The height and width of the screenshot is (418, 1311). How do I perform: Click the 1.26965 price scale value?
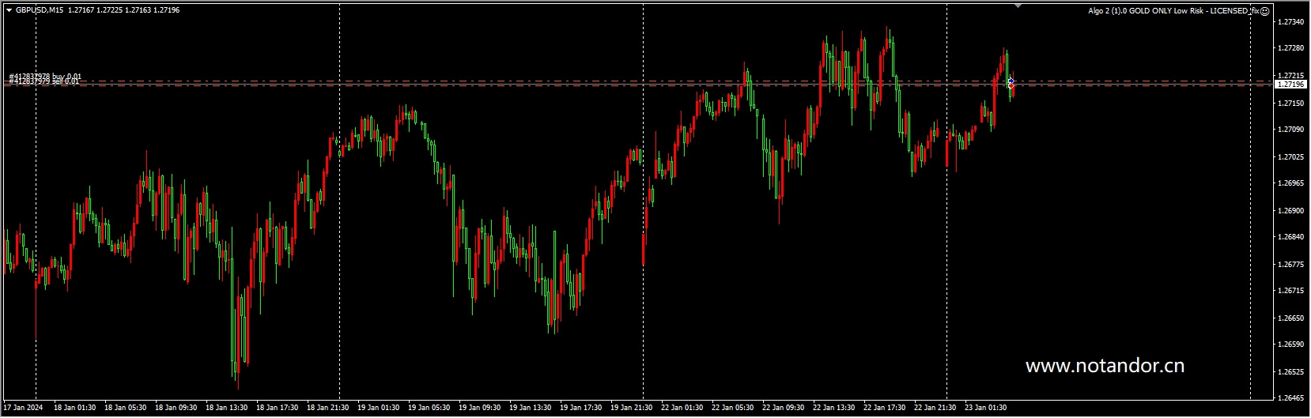1291,183
